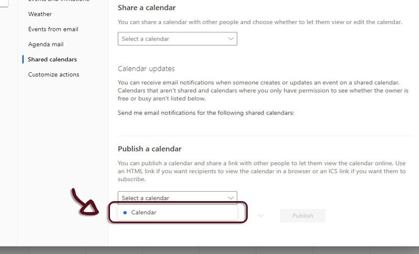Open the Share a calendar selection box
Screen dimensions: 419x254
point(177,39)
